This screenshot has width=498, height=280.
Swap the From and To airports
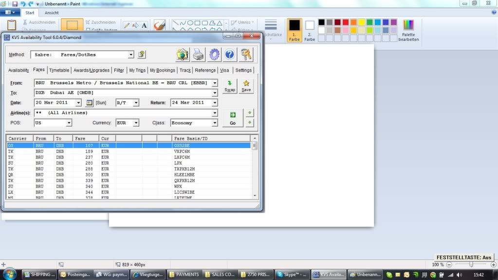(230, 86)
